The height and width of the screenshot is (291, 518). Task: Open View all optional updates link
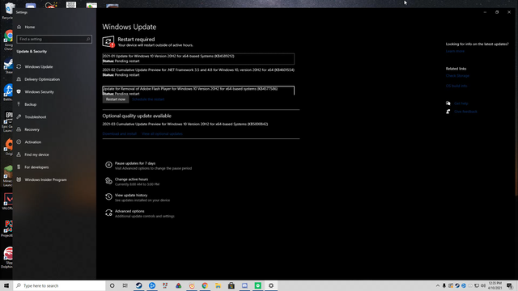[x=162, y=133]
